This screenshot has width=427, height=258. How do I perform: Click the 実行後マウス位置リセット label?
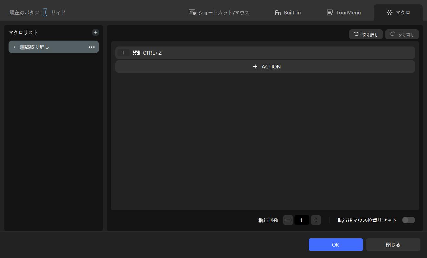367,220
